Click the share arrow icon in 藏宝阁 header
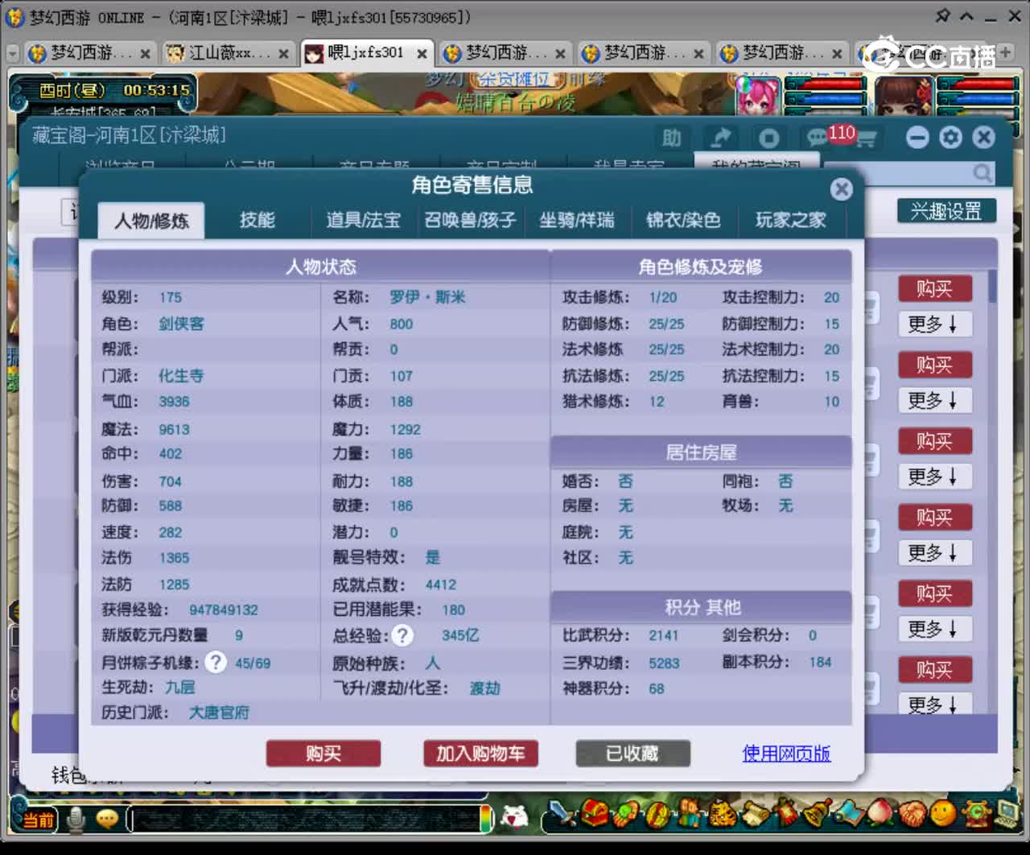Viewport: 1030px width, 855px height. [720, 138]
